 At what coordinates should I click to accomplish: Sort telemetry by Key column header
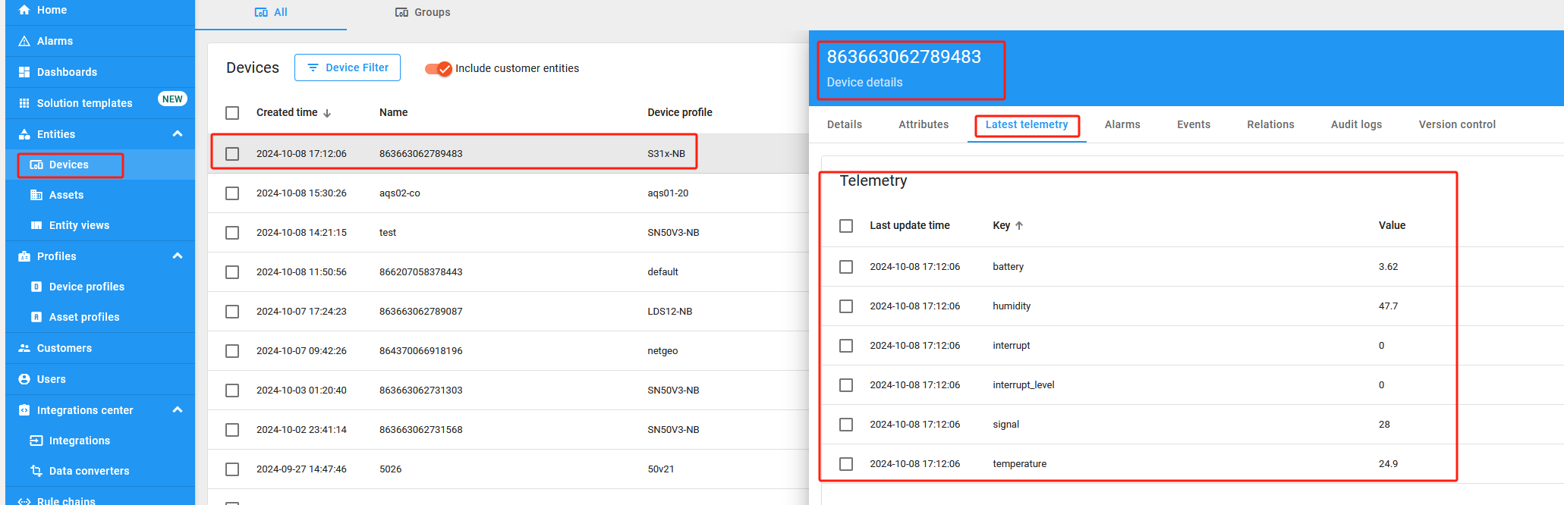1002,225
